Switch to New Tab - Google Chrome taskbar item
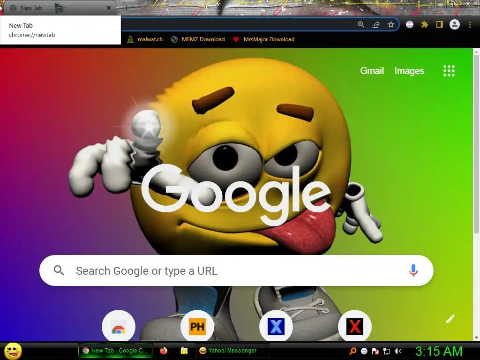480x360 pixels. click(115, 351)
